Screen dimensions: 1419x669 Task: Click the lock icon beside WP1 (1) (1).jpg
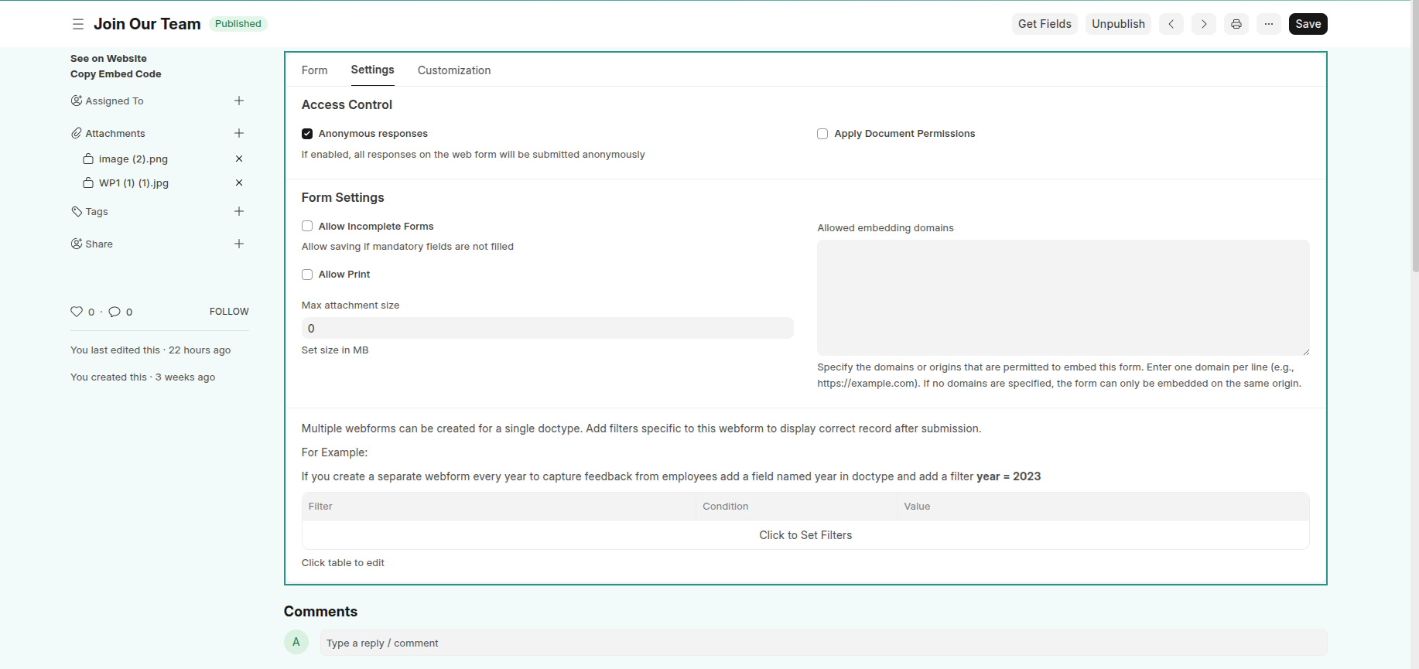tap(88, 183)
